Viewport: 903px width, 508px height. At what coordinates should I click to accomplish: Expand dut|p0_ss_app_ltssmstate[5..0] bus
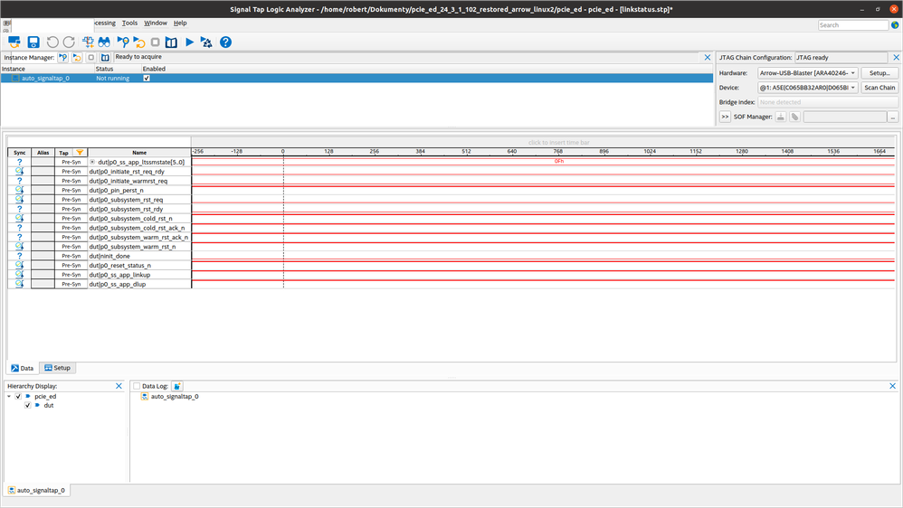[x=92, y=162]
